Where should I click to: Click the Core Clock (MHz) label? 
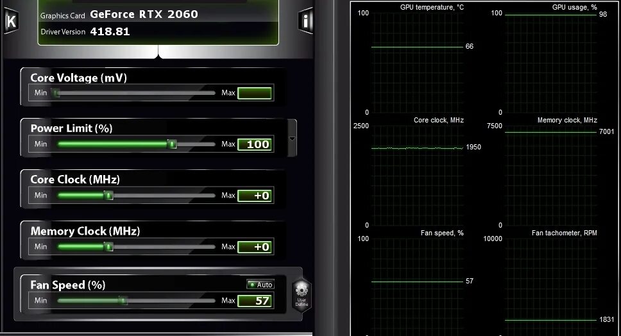click(x=75, y=180)
